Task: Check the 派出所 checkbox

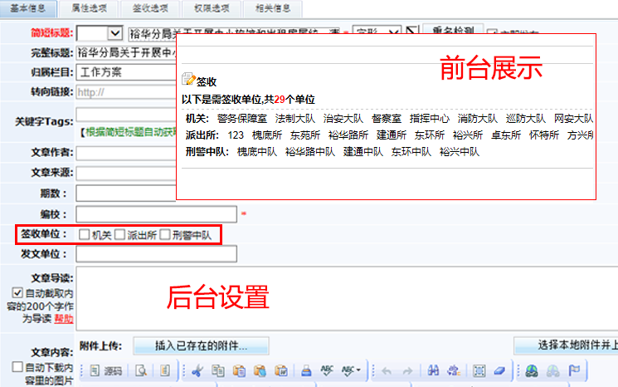Action: coord(120,235)
